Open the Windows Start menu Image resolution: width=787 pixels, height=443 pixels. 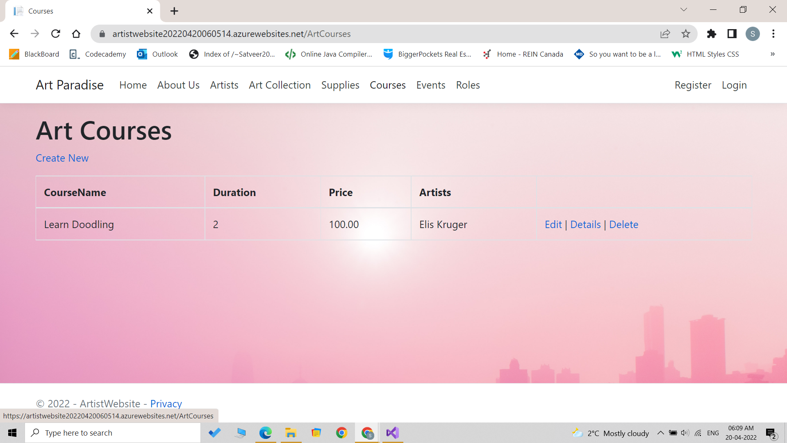coord(12,433)
